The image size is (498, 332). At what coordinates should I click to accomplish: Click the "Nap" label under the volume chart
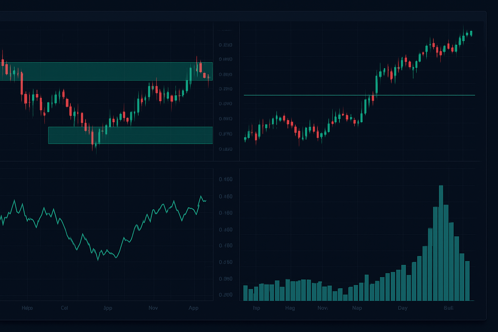click(357, 308)
